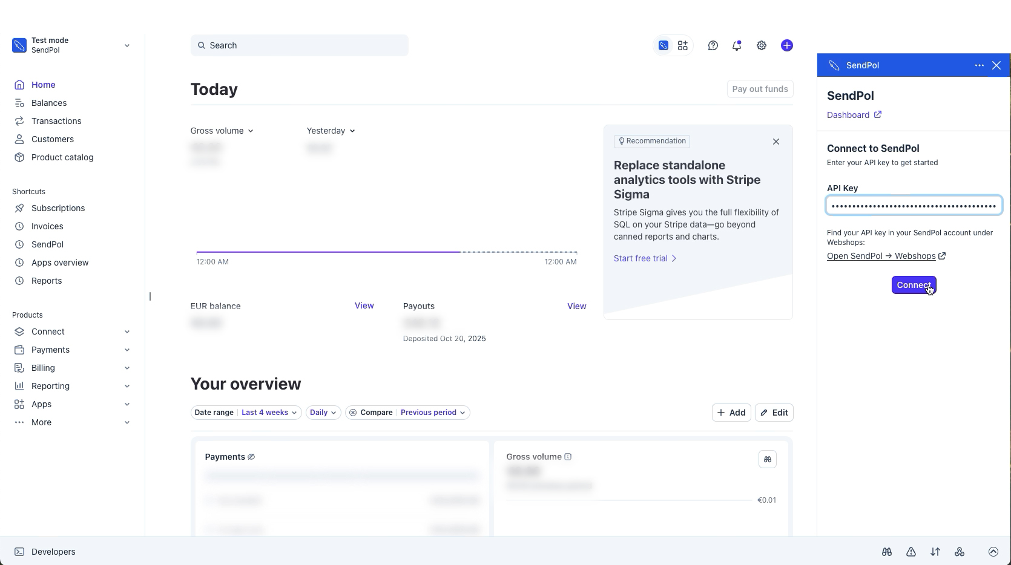Click the explore icon on Gross volume chart

(x=768, y=459)
